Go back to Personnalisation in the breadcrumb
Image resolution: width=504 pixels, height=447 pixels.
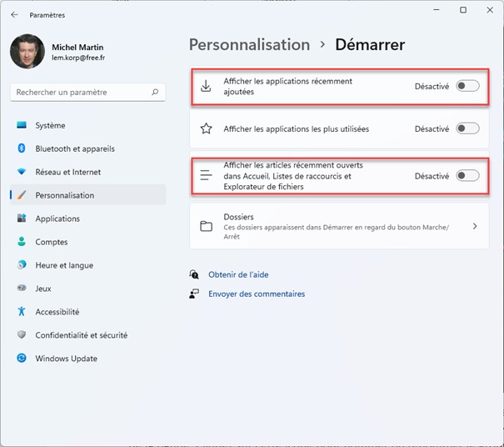[x=248, y=45]
